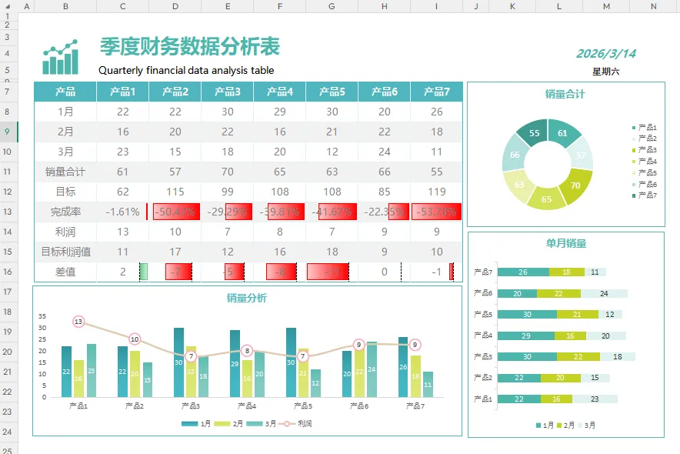
Task: Click the 销量分析 chart title
Action: coord(246,298)
